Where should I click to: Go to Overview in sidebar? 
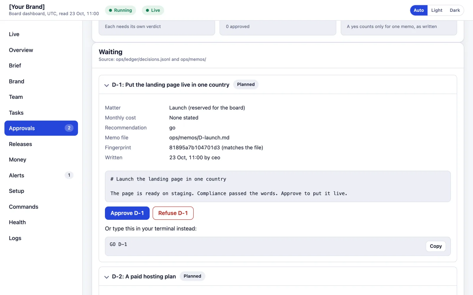point(41,50)
